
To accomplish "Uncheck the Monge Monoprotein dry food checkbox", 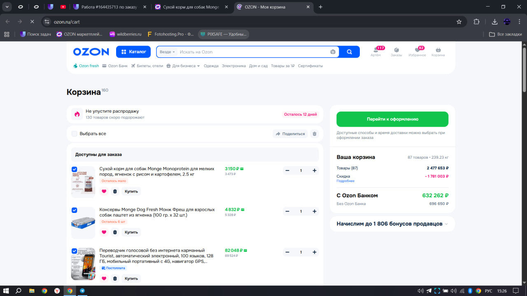I will click(75, 169).
